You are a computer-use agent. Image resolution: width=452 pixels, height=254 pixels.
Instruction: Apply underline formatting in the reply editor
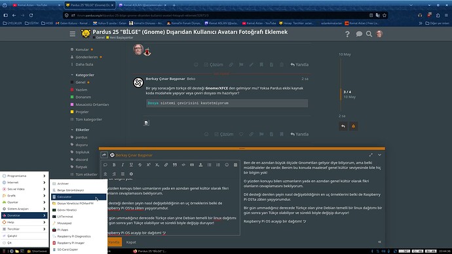pos(131,165)
